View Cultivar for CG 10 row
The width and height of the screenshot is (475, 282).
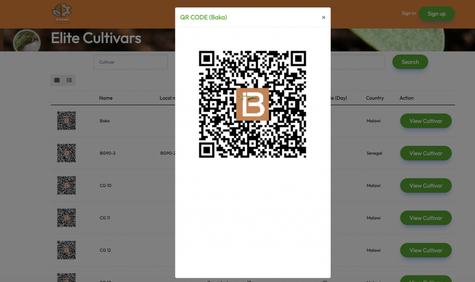pos(426,186)
